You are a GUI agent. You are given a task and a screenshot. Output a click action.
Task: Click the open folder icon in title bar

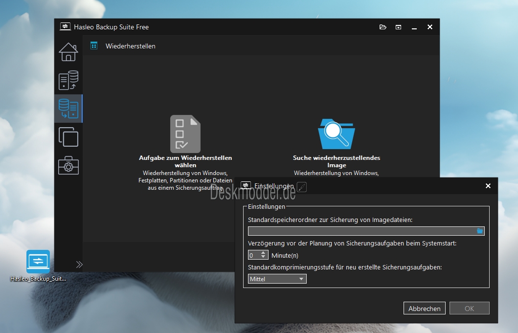tap(383, 27)
